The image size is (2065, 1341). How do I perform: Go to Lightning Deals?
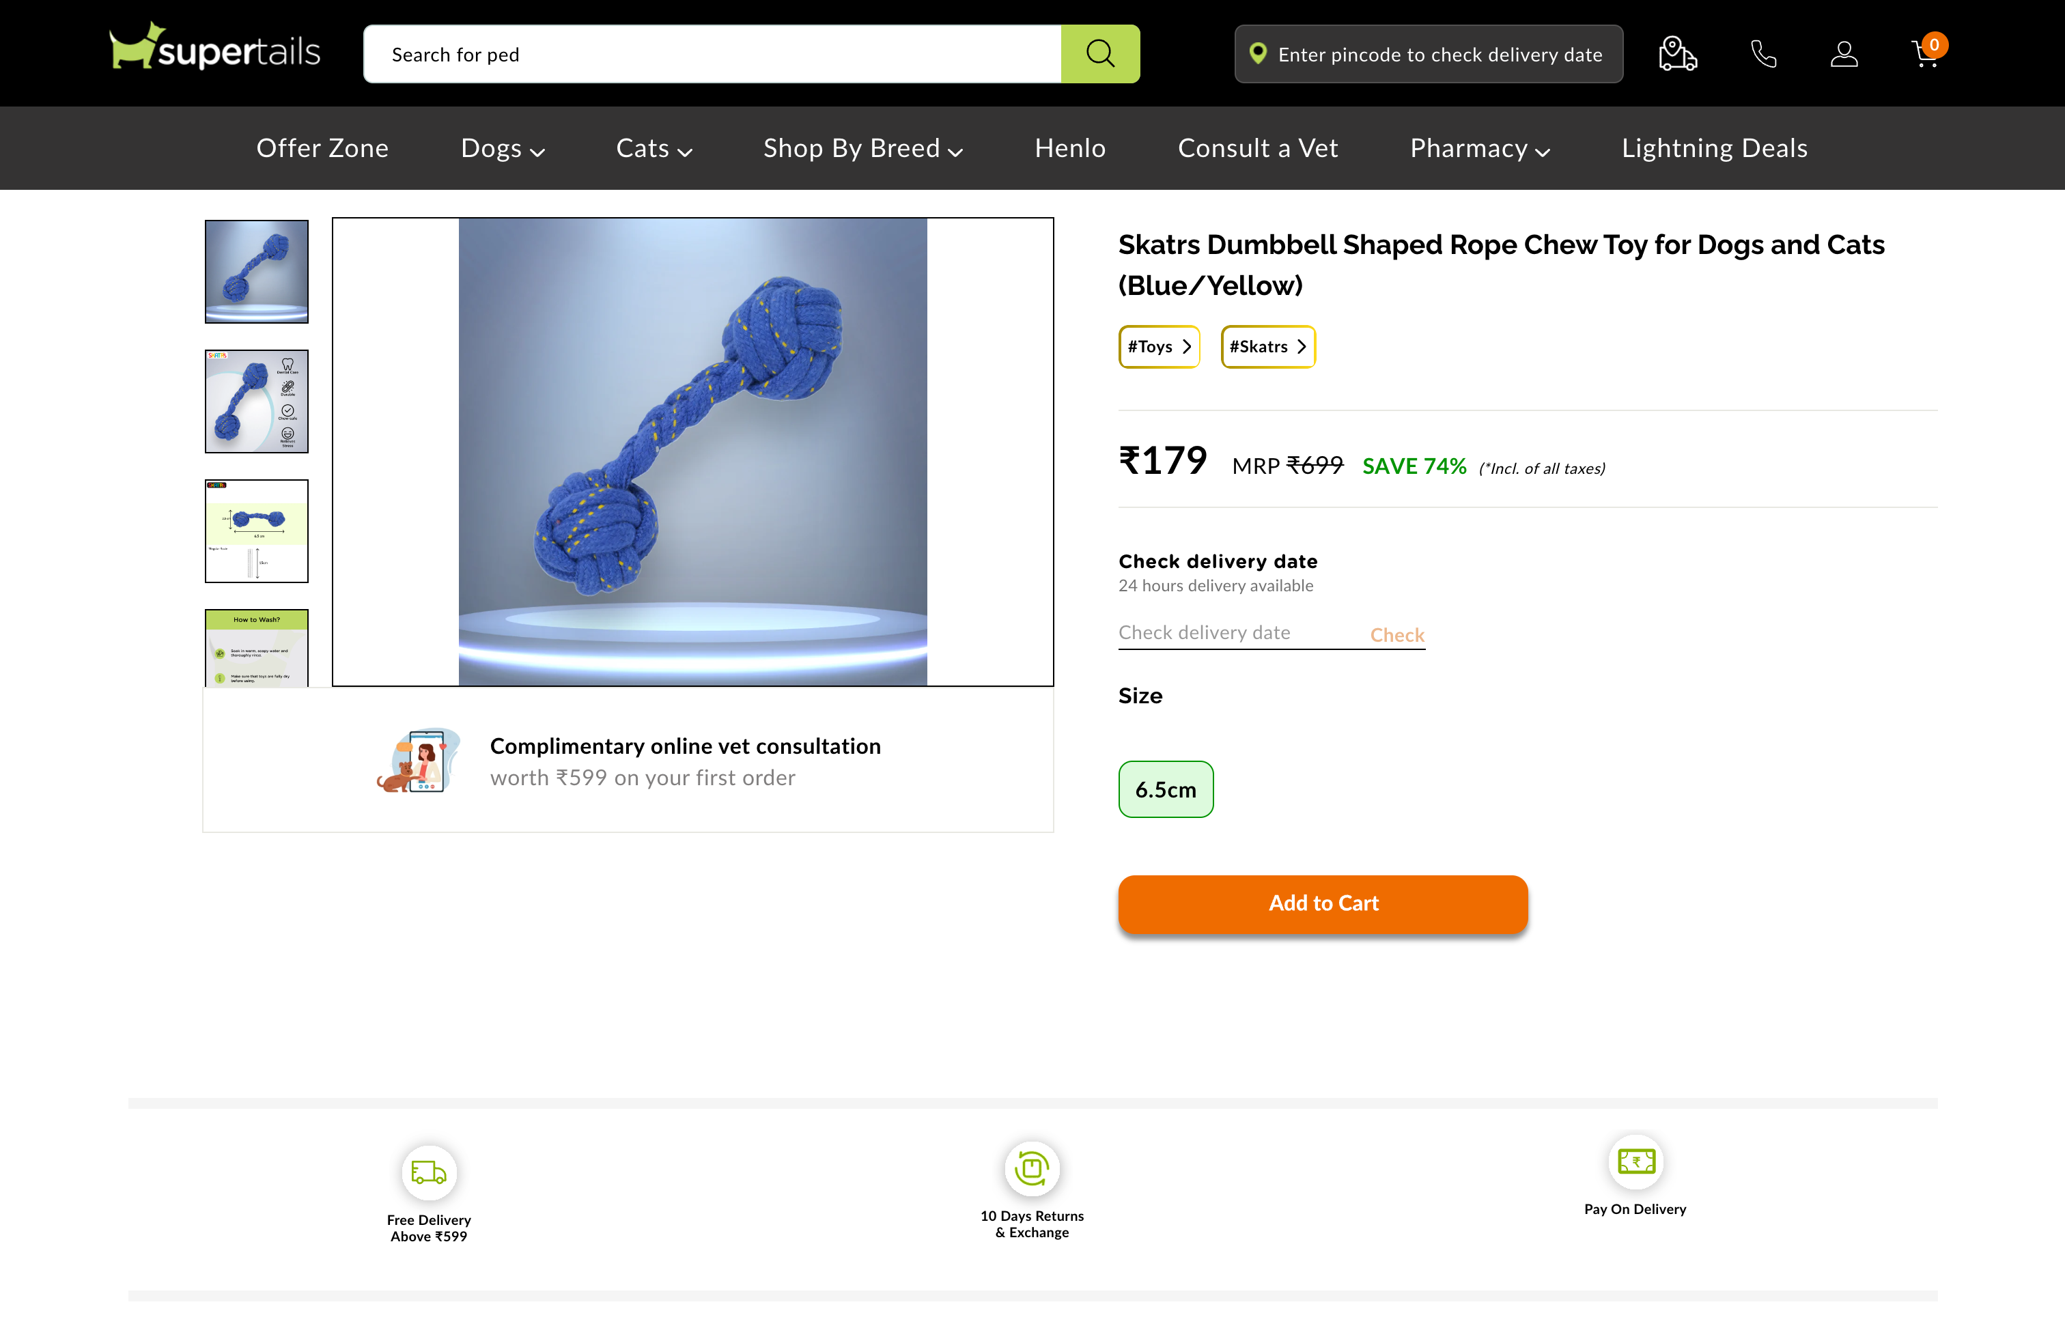1715,147
